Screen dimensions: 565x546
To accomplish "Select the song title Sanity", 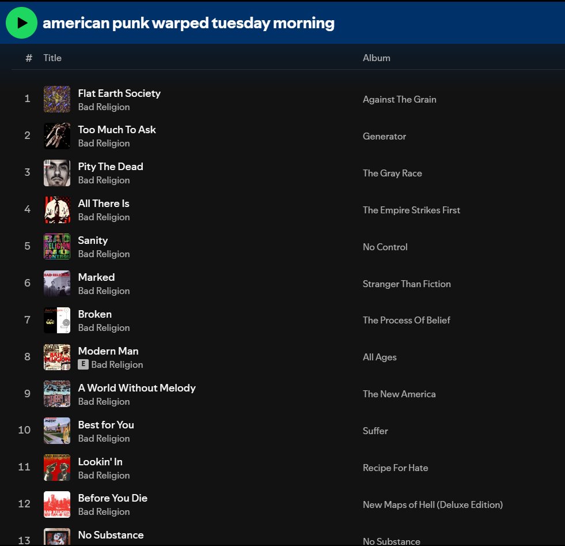I will pos(93,240).
